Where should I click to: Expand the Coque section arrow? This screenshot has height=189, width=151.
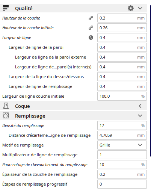click(140, 106)
